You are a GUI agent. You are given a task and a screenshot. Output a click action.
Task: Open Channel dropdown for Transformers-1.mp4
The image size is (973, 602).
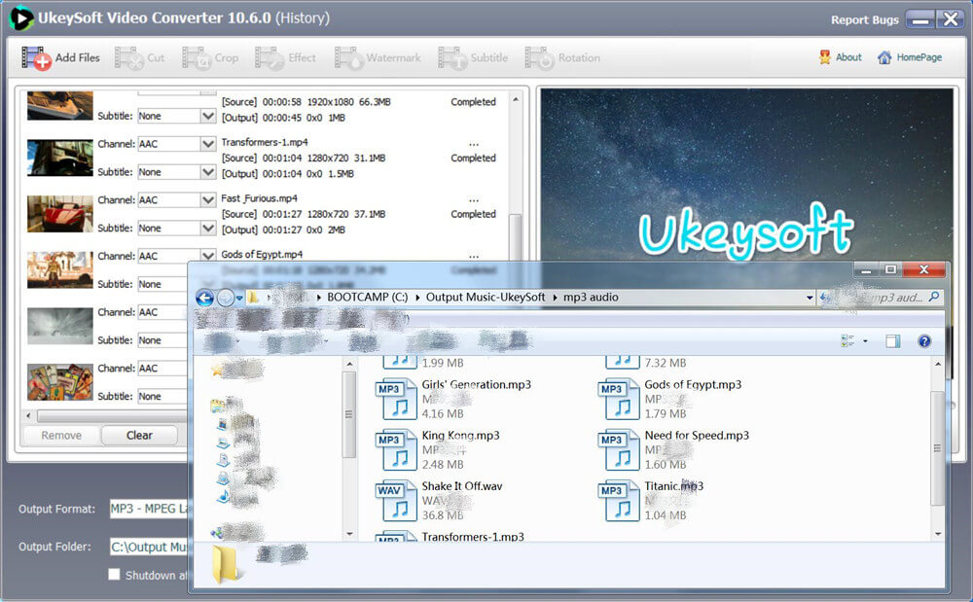point(208,144)
